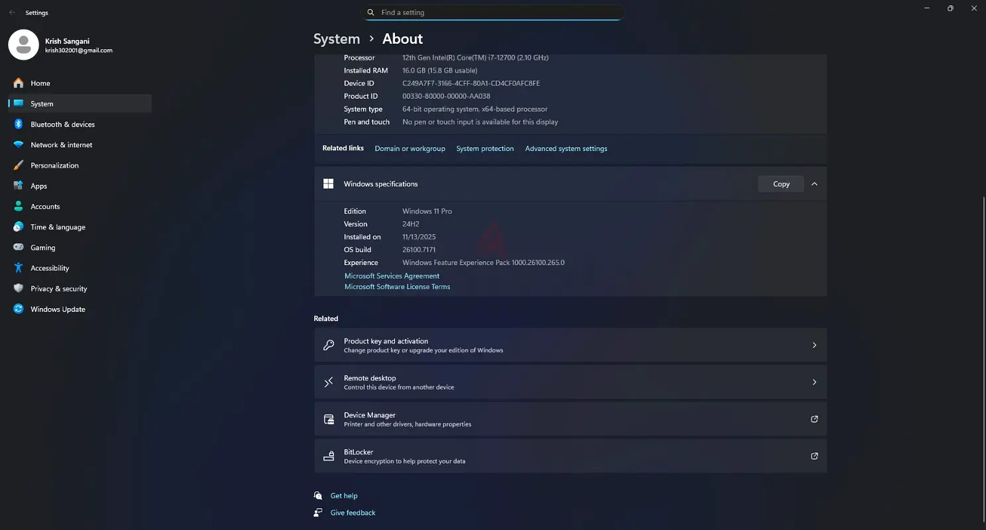The width and height of the screenshot is (986, 530).
Task: Click the Privacy & security shield icon
Action: point(18,288)
